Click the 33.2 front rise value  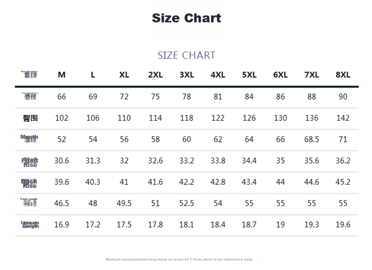click(186, 161)
